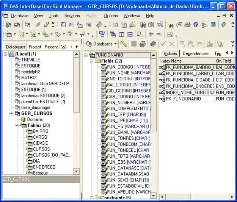Click the Register Database icon with plus
The image size is (237, 202).
point(8,25)
